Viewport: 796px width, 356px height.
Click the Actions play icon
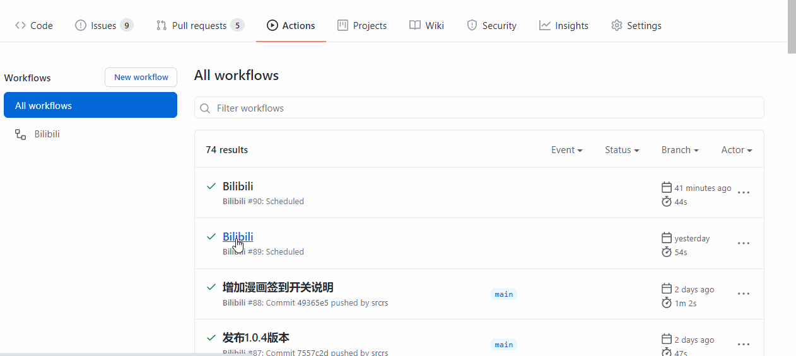pyautogui.click(x=272, y=26)
